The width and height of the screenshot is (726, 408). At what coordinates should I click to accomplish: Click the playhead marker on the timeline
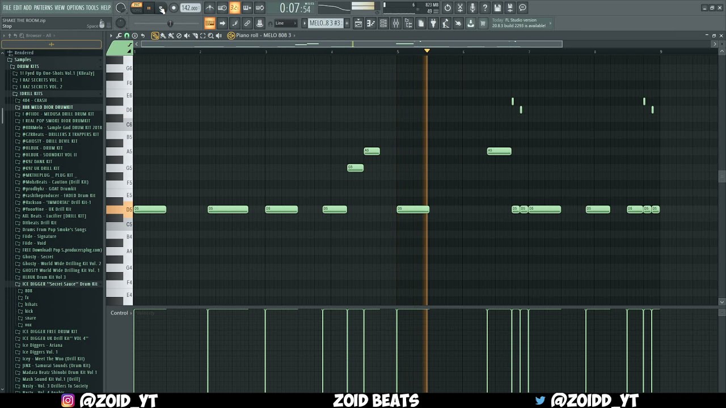pos(427,51)
